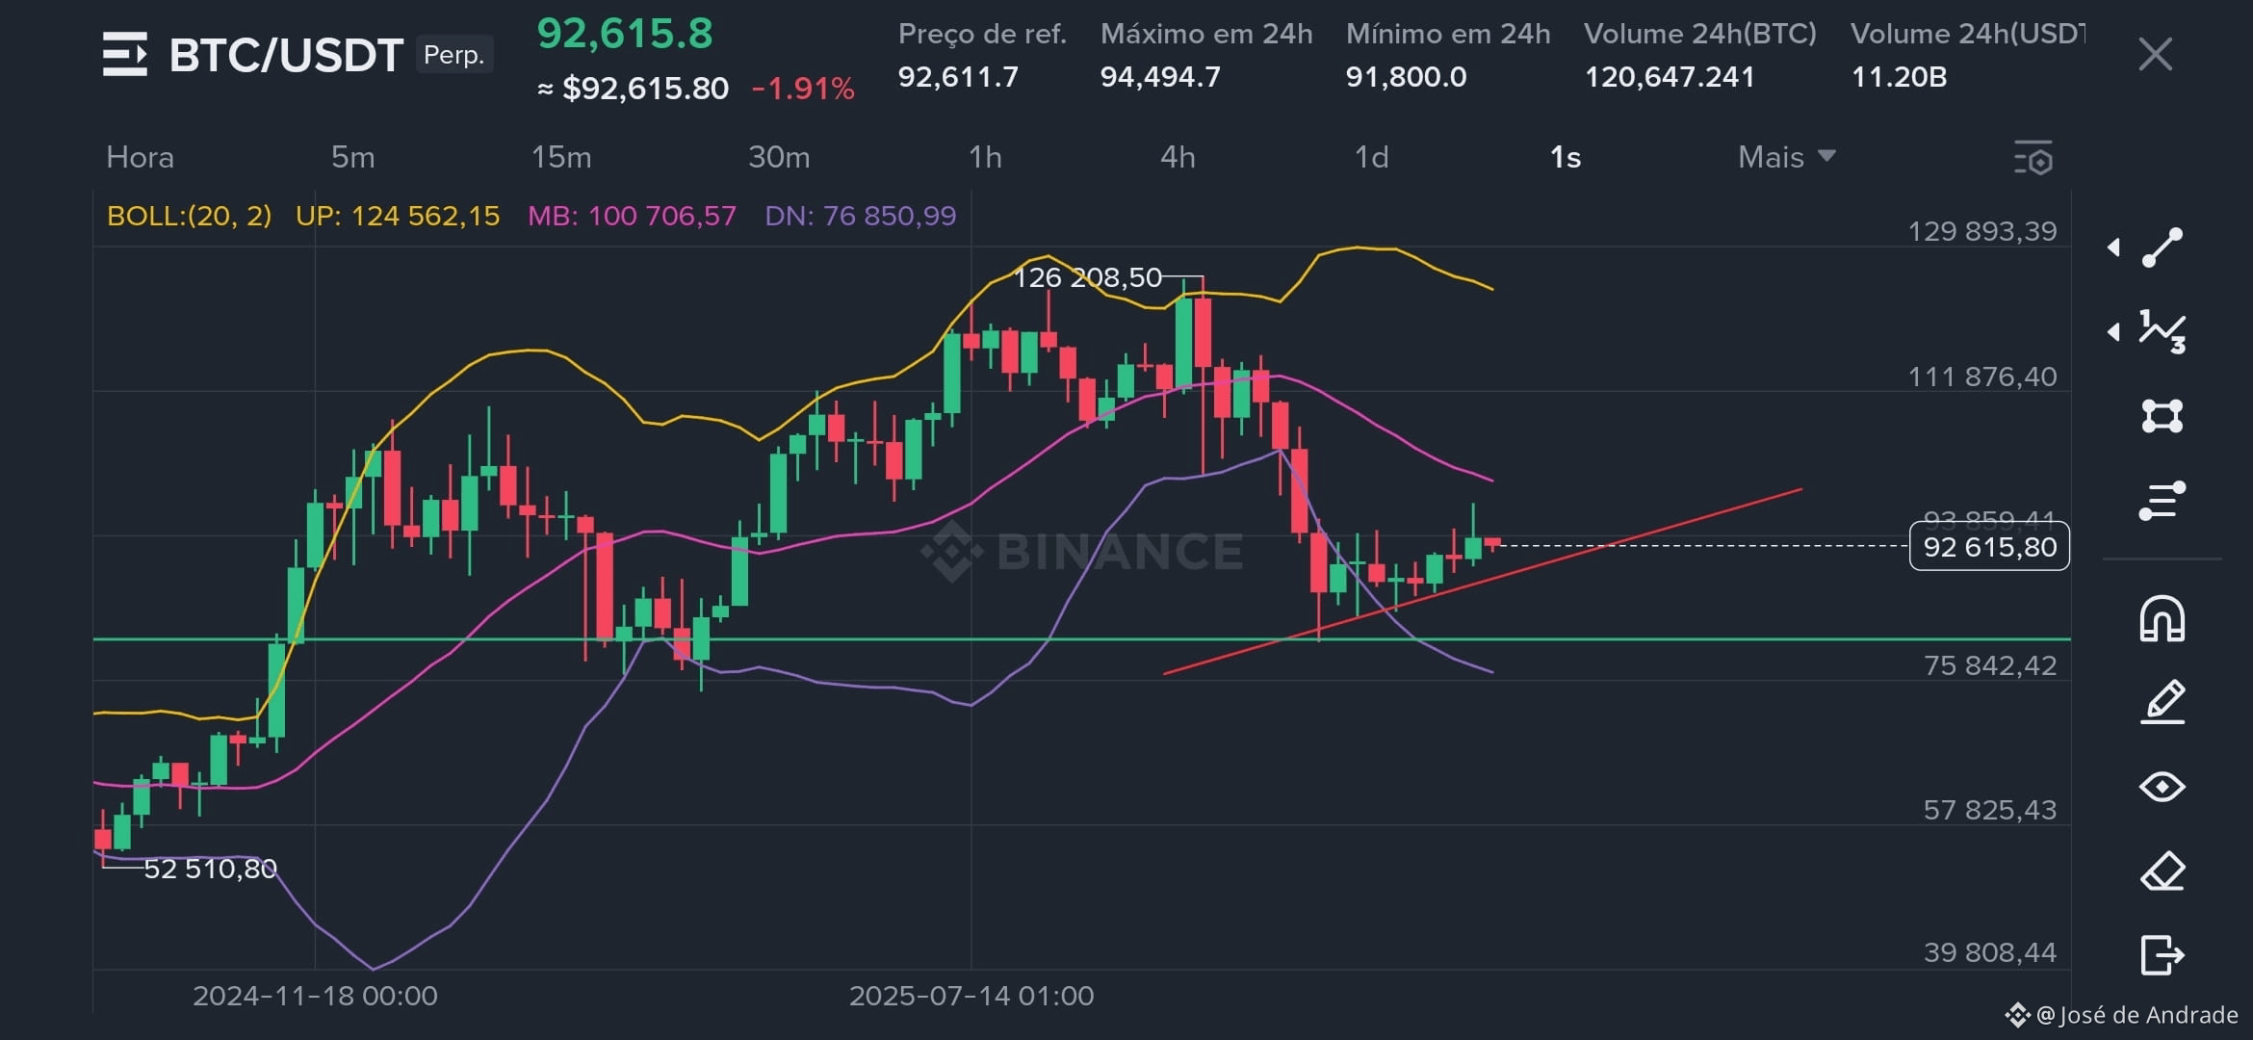Select the pencil annotation tool
Screen dimensions: 2253x1040
[x=2162, y=702]
